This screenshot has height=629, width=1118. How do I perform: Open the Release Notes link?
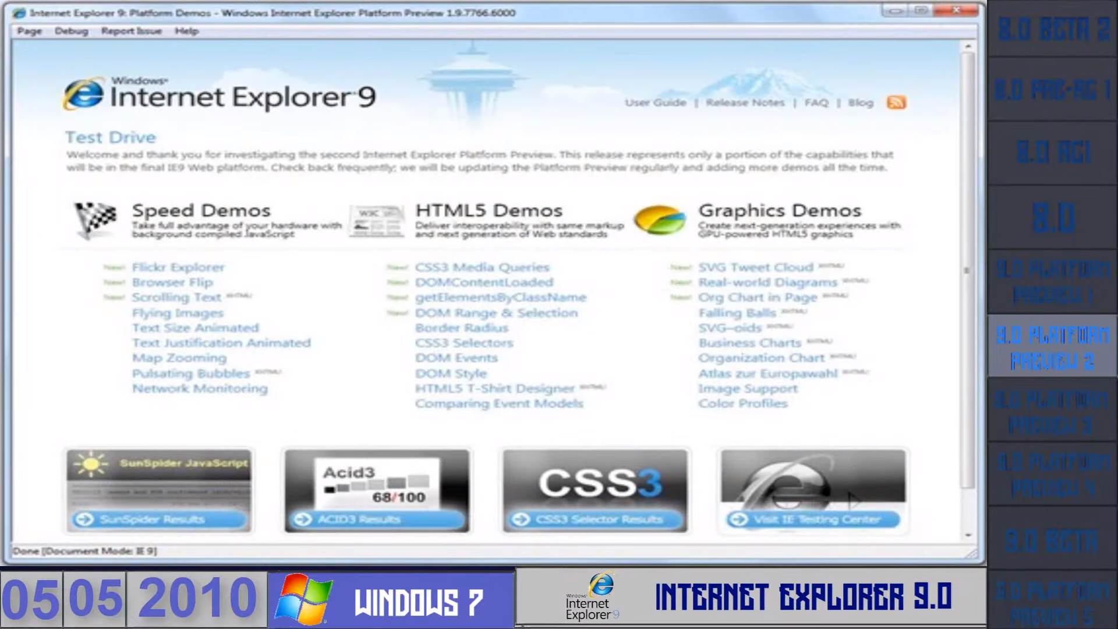click(745, 103)
